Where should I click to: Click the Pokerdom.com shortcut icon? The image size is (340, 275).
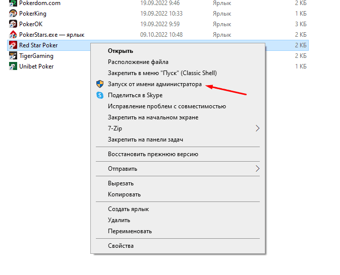point(13,3)
